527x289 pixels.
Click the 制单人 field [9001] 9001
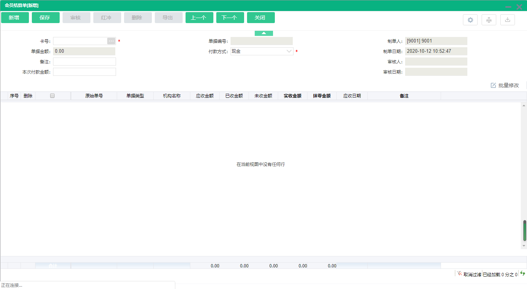(x=436, y=41)
